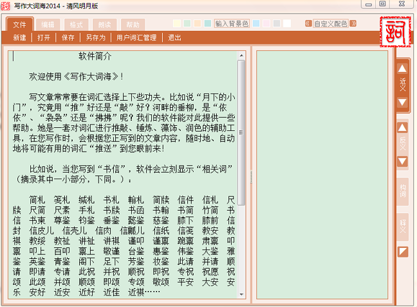Switch to the 近义 side tab

click(402, 85)
